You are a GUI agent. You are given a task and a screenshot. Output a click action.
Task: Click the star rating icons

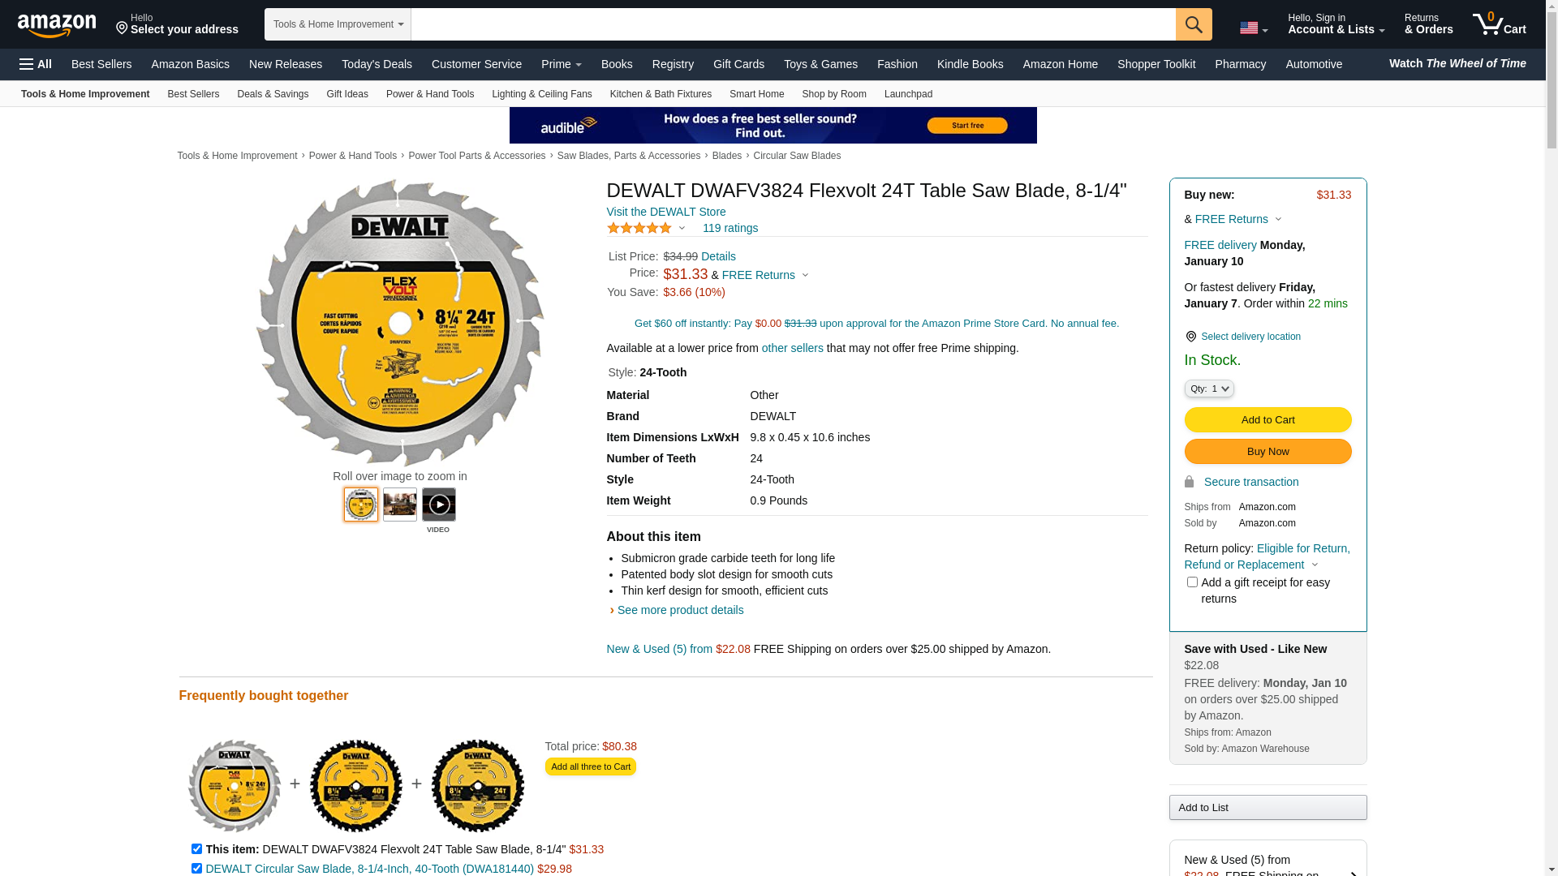639,228
